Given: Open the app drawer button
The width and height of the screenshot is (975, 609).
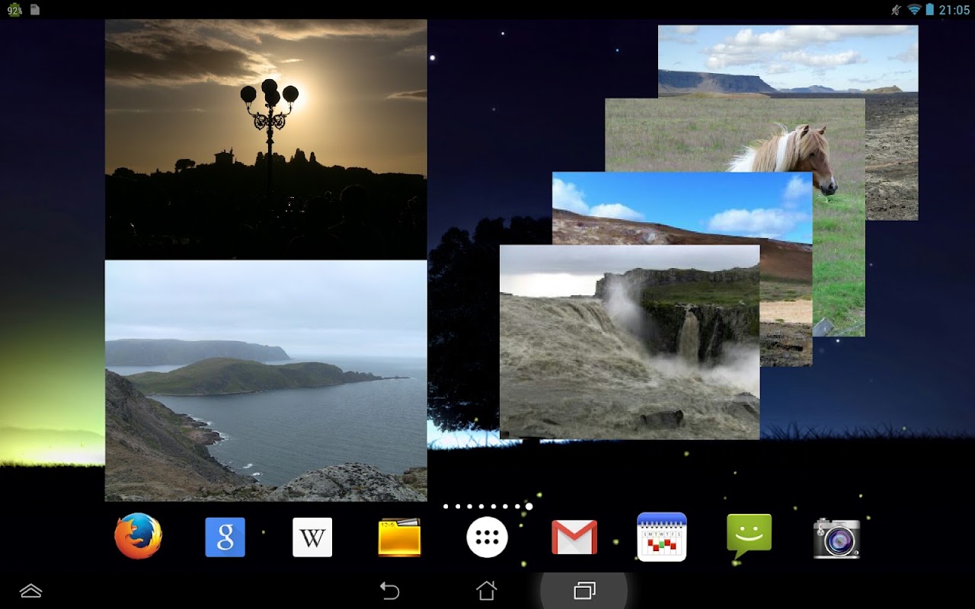Looking at the screenshot, I should point(487,537).
